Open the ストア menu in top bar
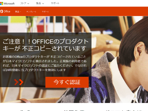 (25, 3)
